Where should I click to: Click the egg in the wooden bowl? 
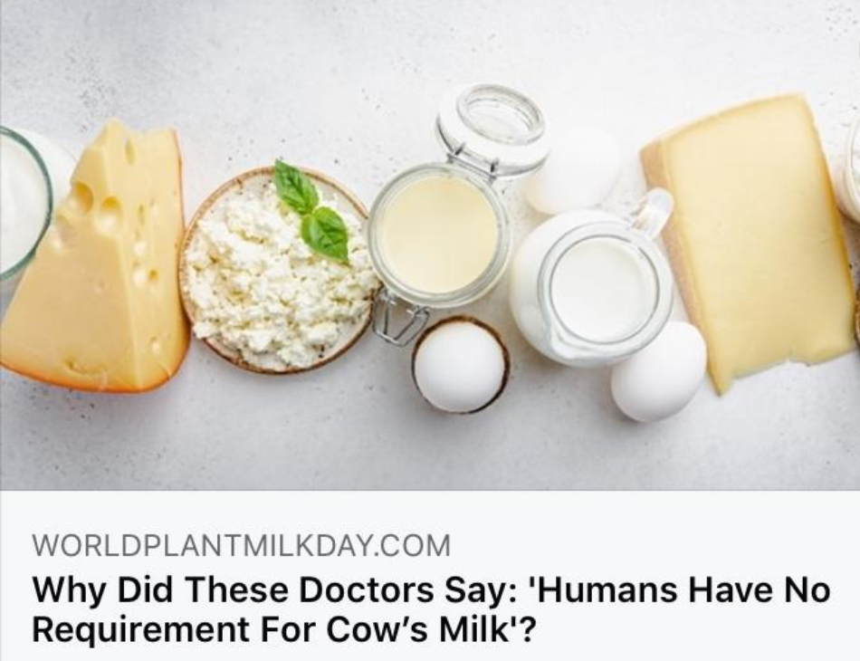tap(461, 365)
